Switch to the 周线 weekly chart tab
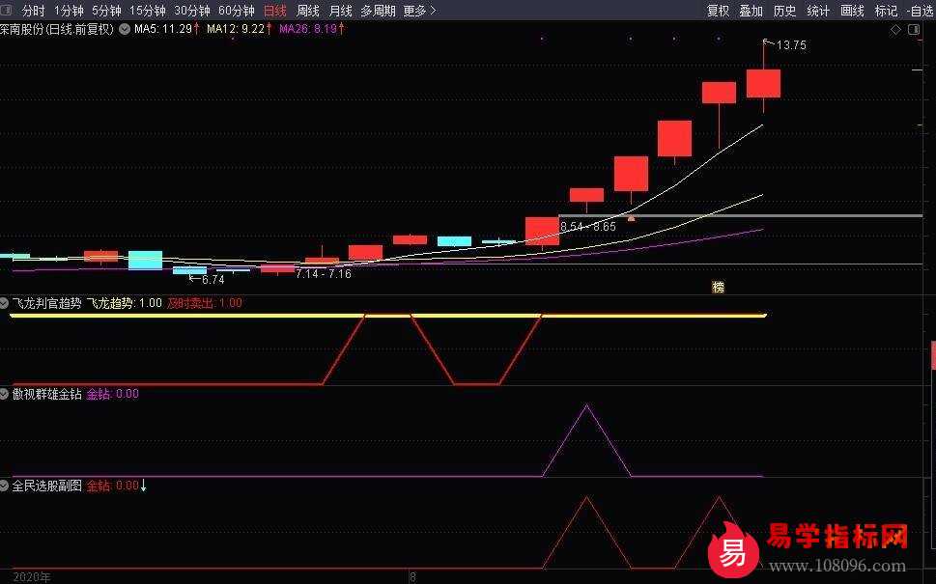This screenshot has width=936, height=584. (x=307, y=11)
